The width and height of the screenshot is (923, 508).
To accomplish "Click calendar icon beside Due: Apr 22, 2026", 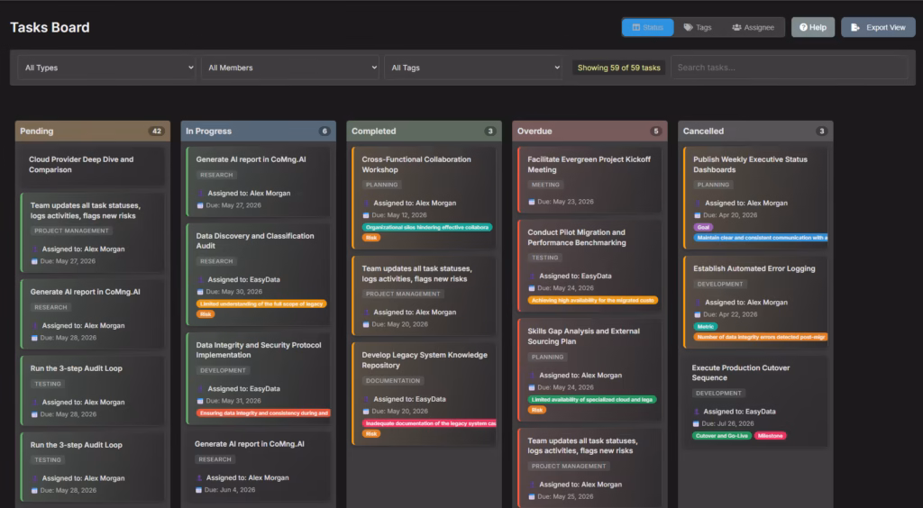I will 698,314.
